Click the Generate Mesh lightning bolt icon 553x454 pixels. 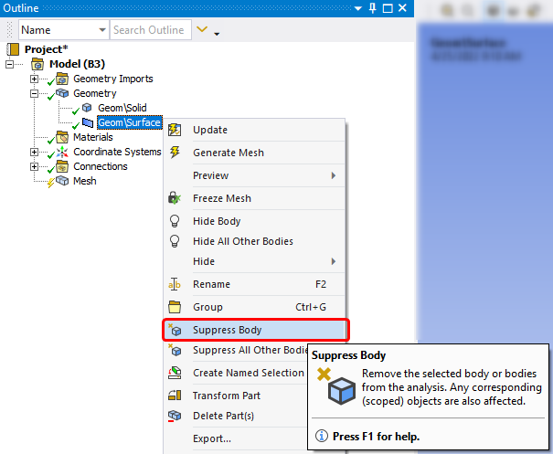click(x=175, y=153)
